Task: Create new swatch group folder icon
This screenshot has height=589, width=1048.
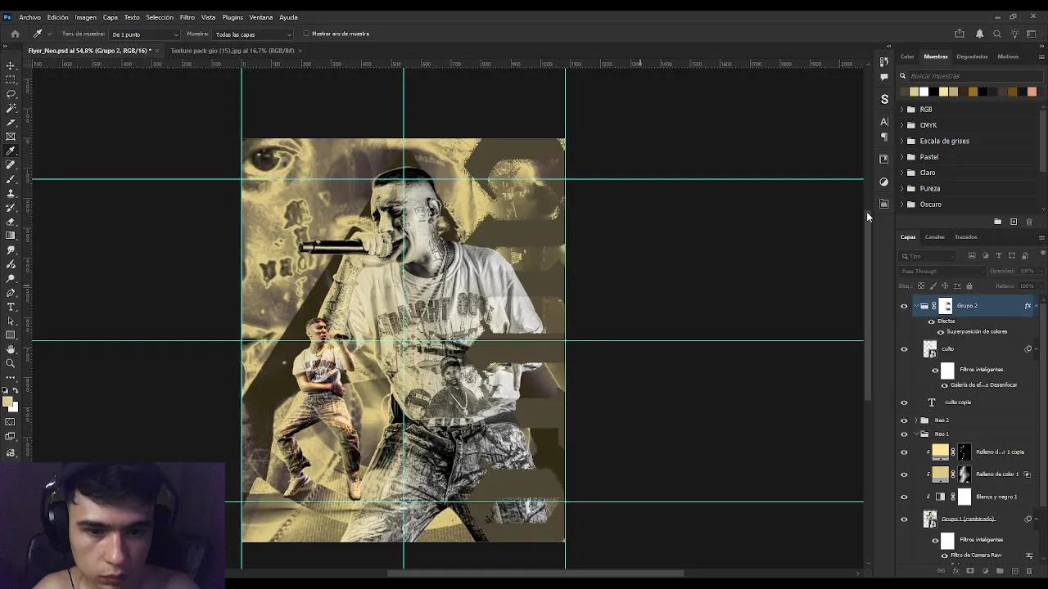Action: click(997, 222)
